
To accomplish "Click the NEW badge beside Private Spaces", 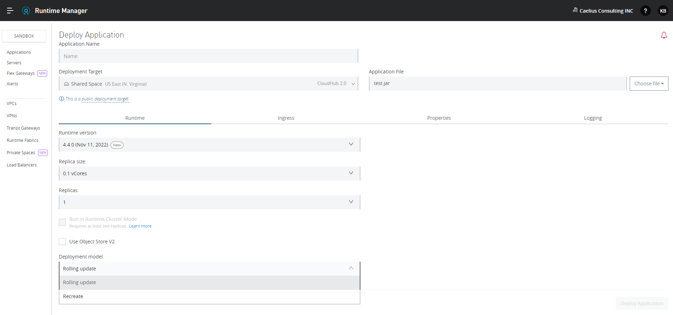I will pos(43,152).
